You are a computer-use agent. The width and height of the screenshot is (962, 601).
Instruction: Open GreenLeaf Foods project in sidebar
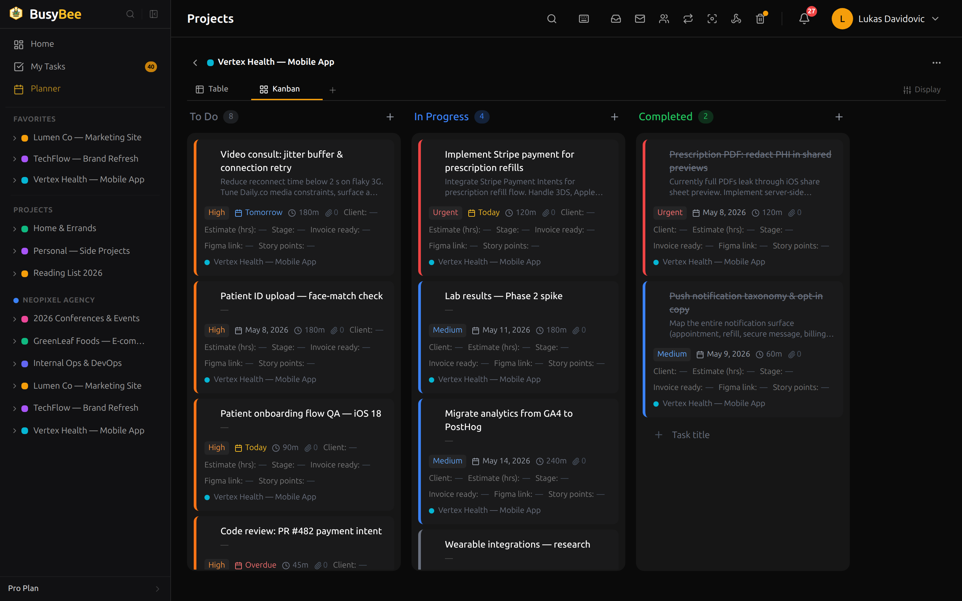point(89,341)
